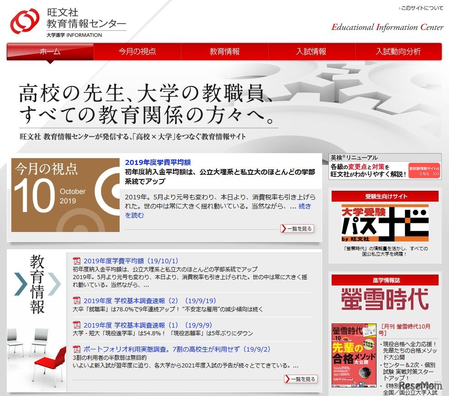Image resolution: width=449 pixels, height=396 pixels.
Task: Click the lower 一覧を見る button
Action: [x=300, y=379]
